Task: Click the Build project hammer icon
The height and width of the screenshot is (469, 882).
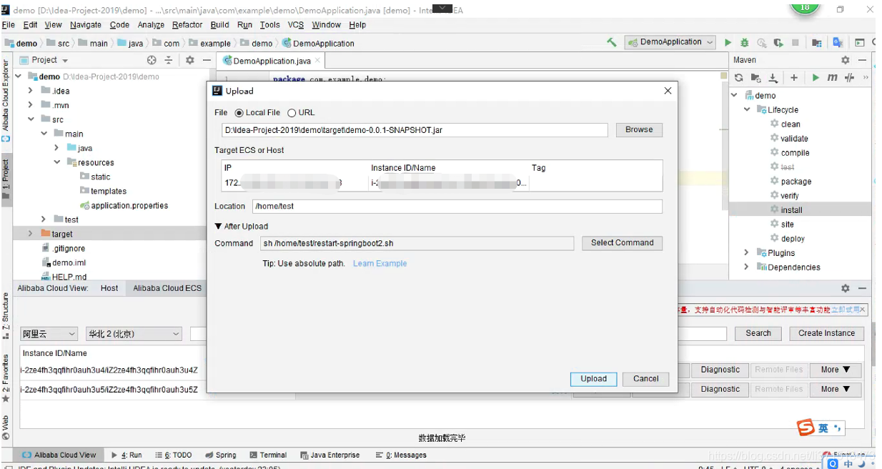Action: point(611,42)
